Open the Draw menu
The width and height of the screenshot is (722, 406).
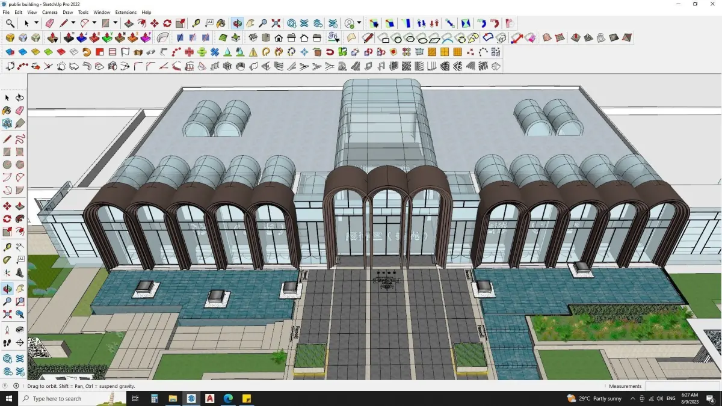(x=68, y=12)
